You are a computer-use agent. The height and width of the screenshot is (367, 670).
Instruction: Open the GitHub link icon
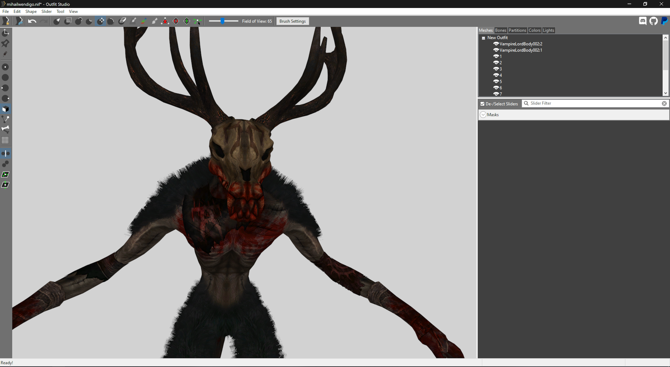[x=654, y=21]
